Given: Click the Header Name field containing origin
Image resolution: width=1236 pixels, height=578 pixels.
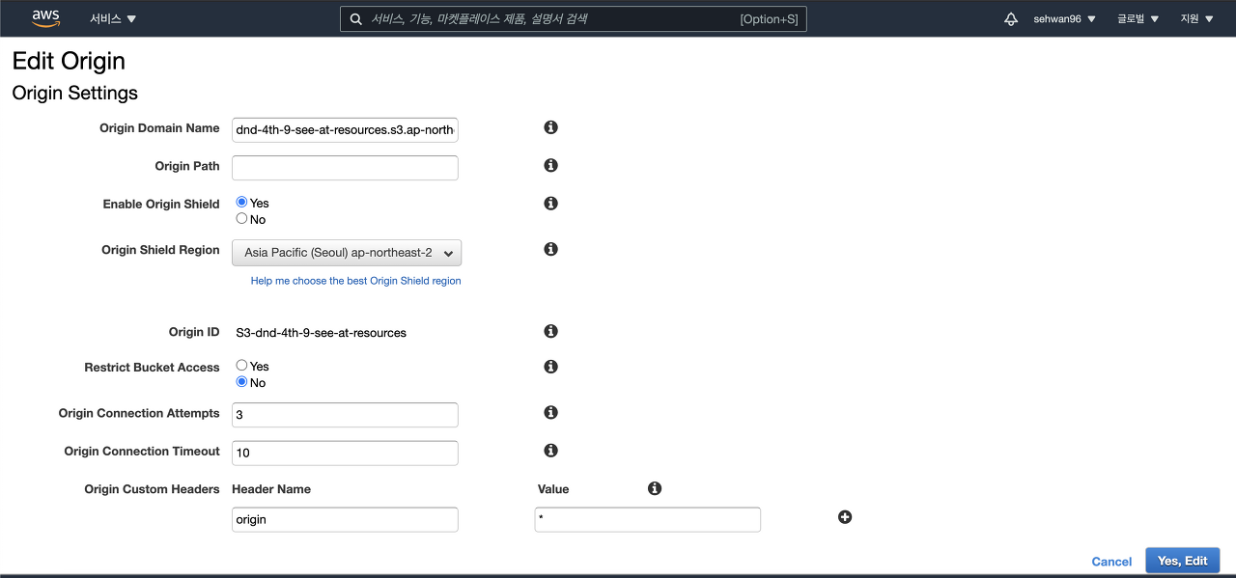Looking at the screenshot, I should click(x=345, y=519).
